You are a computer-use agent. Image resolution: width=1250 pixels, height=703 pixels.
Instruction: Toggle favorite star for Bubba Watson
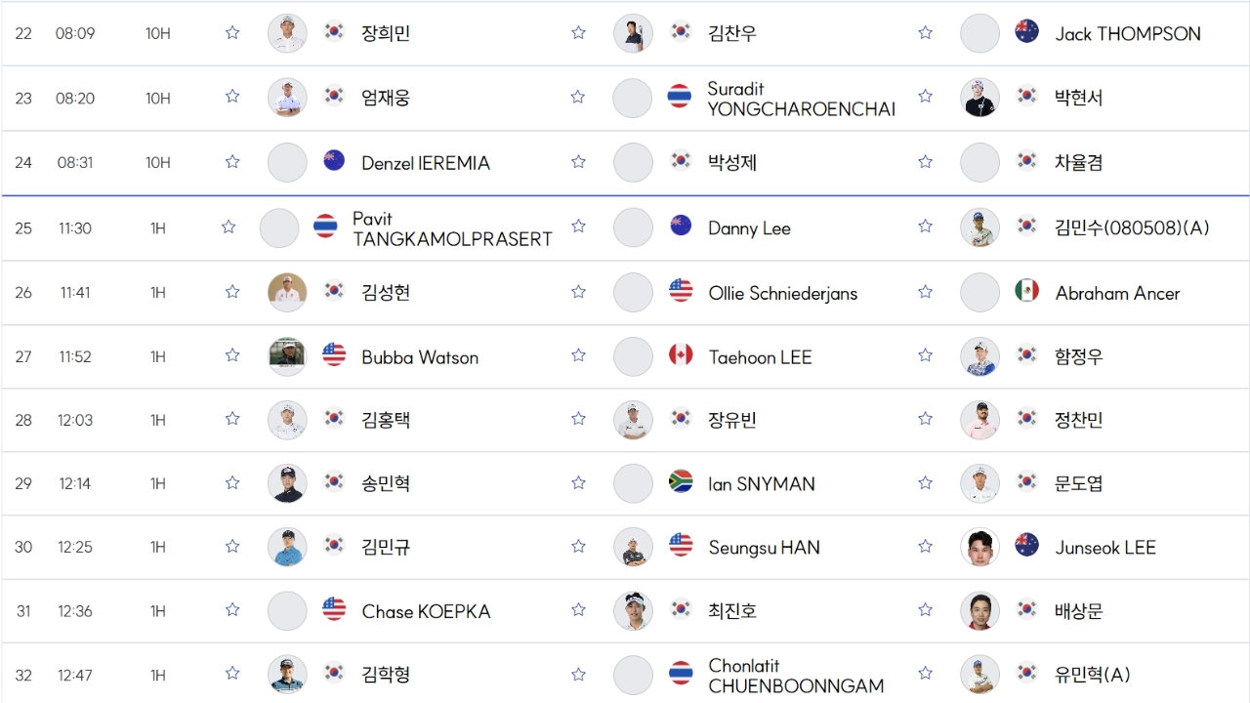(x=232, y=355)
